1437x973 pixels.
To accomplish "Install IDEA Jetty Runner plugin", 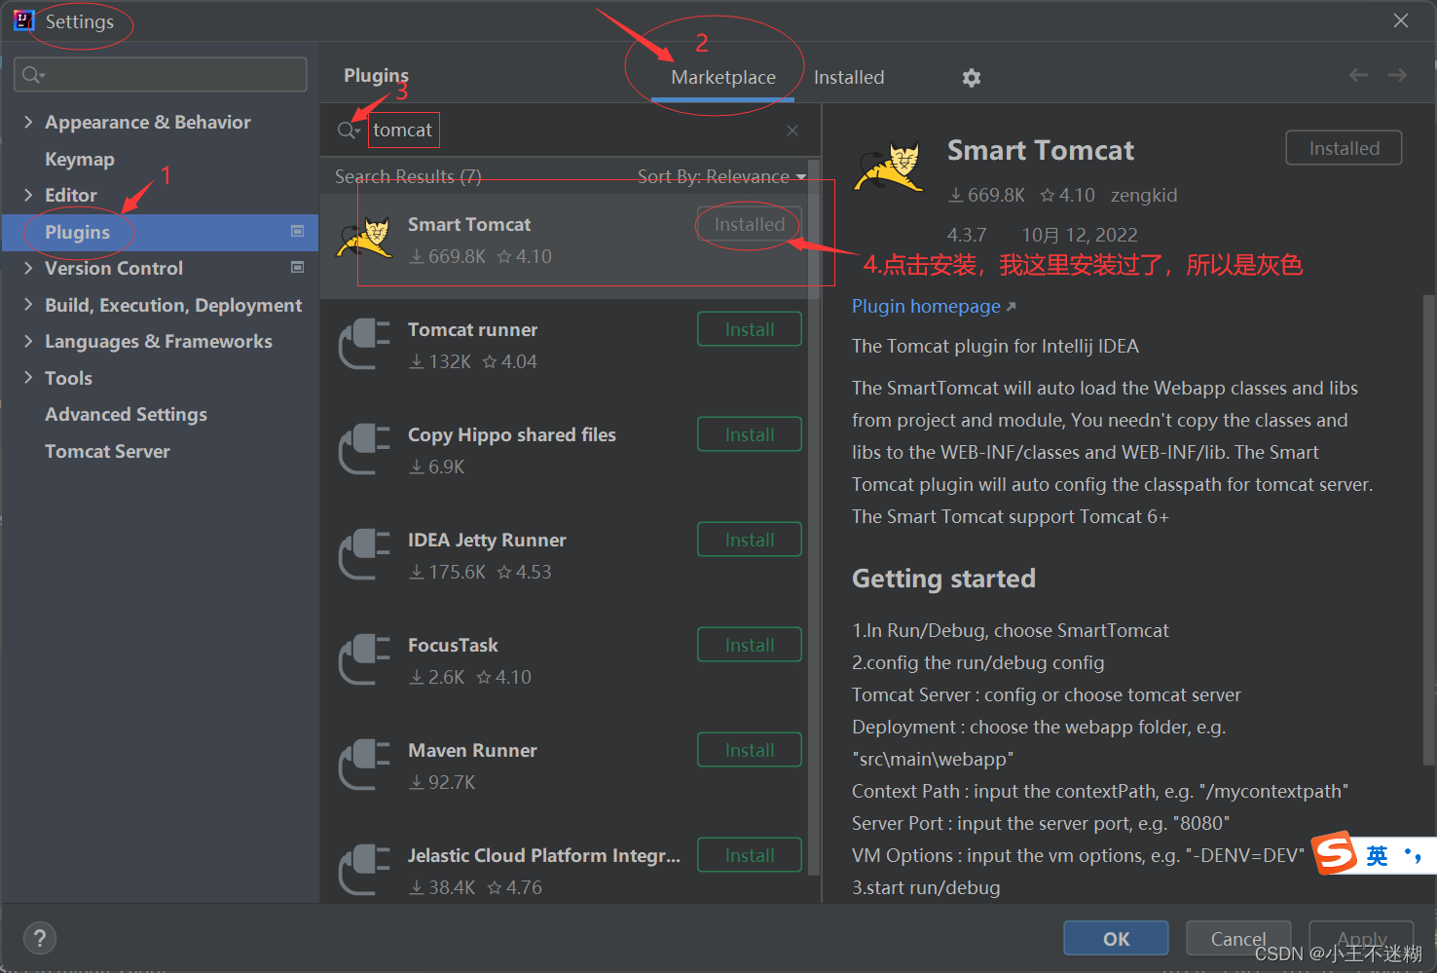I will click(x=750, y=540).
